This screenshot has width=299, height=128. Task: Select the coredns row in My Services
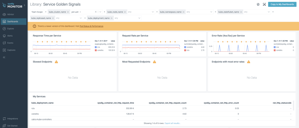[161, 114]
